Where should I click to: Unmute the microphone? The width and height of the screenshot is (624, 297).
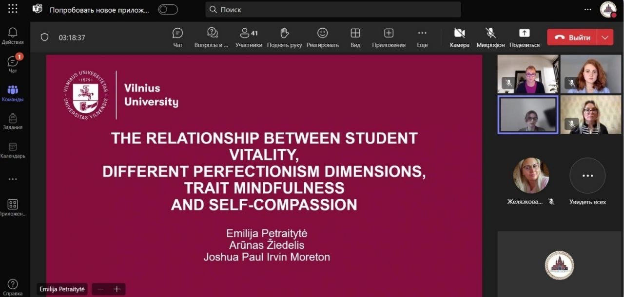pos(490,37)
